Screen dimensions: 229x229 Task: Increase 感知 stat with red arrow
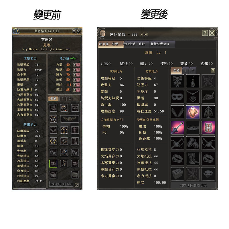78,90
